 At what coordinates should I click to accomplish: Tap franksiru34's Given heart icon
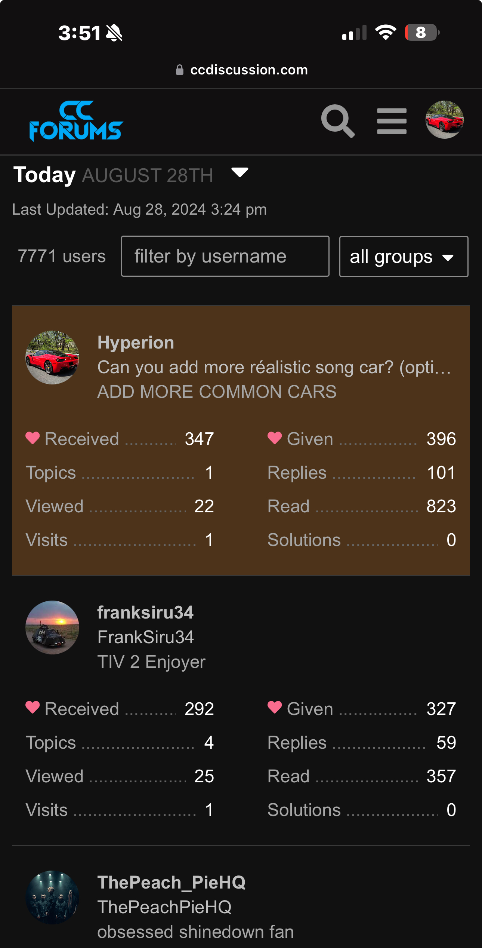tap(275, 708)
